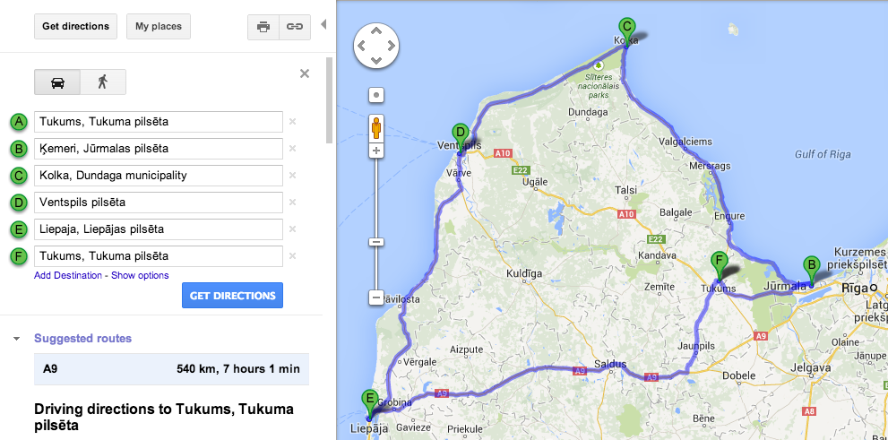This screenshot has width=888, height=440.
Task: Remove destination A Tukums
Action: 293,121
